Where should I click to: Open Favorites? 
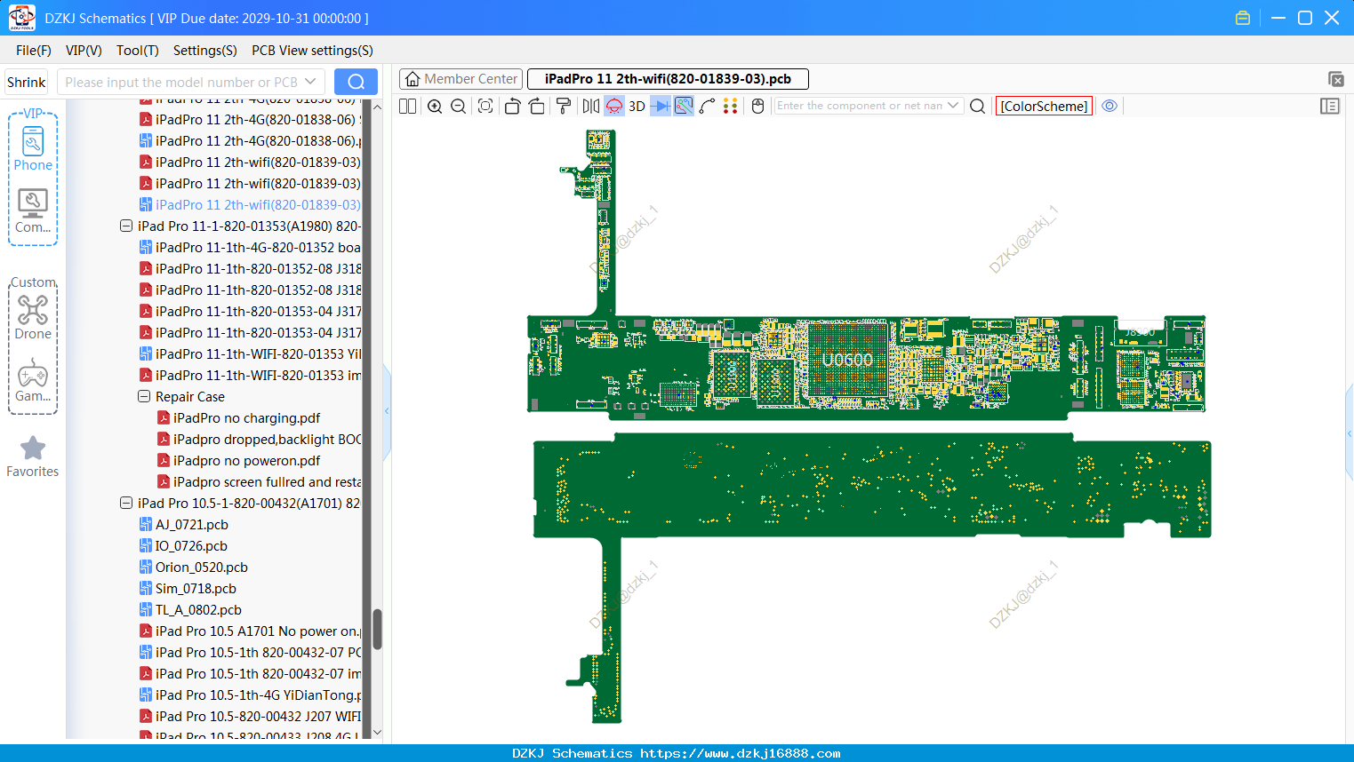pos(33,456)
